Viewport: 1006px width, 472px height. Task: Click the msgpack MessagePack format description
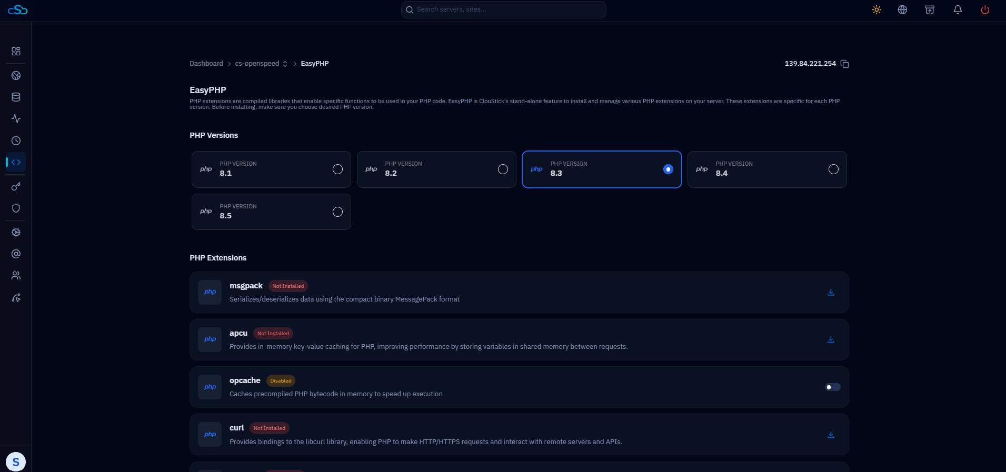tap(344, 299)
